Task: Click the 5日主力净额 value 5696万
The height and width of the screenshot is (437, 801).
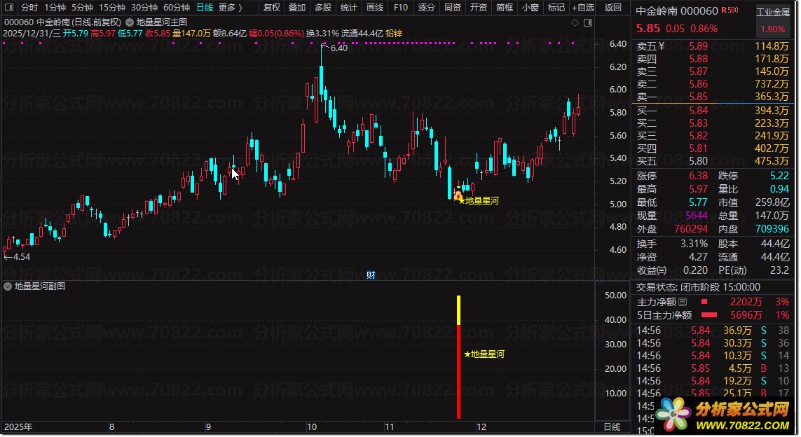Action: (746, 316)
